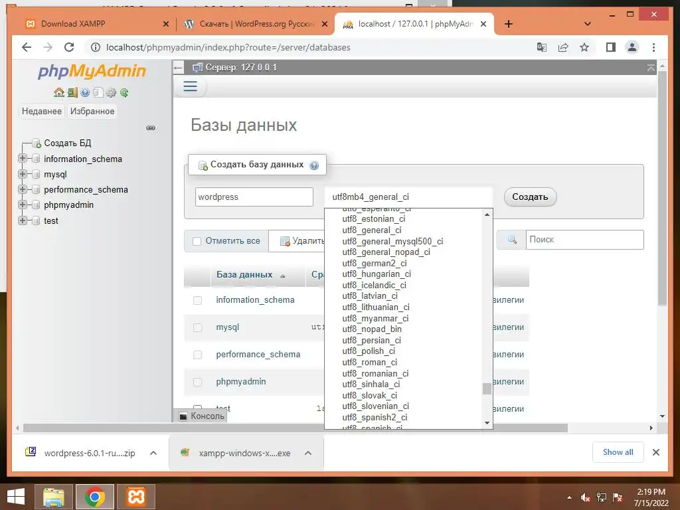Click the Поиск search field

tap(584, 239)
